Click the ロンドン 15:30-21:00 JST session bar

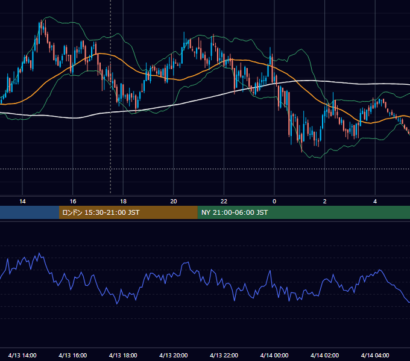point(128,212)
